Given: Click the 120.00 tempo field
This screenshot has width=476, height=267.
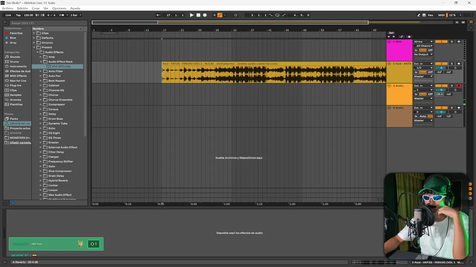Looking at the screenshot, I should pos(29,15).
